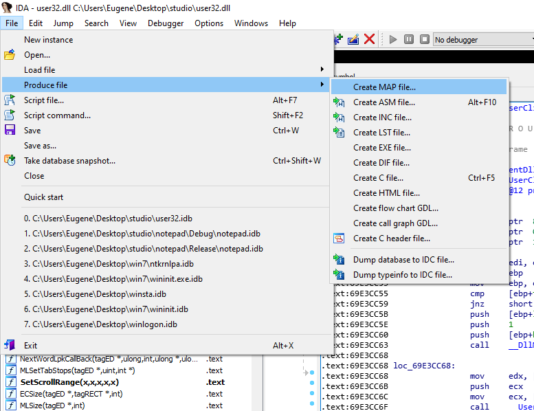Click the function icon beside MLSize
Viewport: 534px width, 411px height.
(11, 406)
